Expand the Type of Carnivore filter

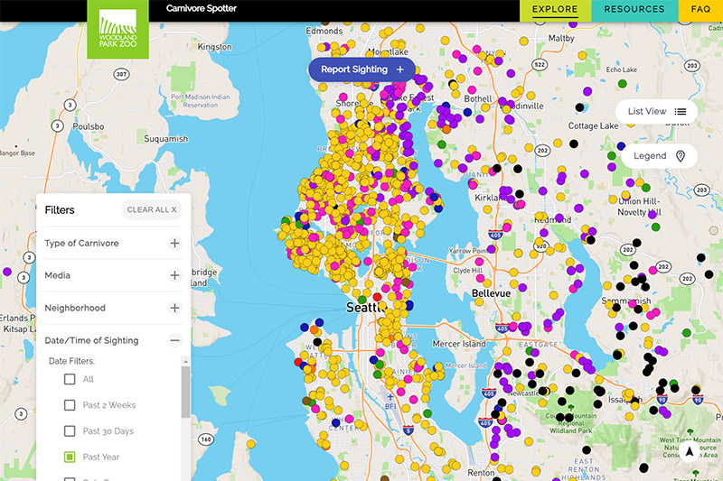click(x=174, y=243)
